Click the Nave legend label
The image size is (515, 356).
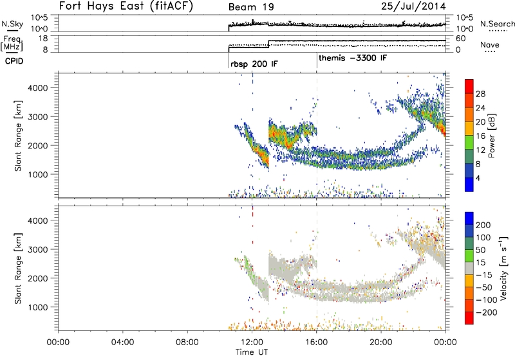pos(490,44)
